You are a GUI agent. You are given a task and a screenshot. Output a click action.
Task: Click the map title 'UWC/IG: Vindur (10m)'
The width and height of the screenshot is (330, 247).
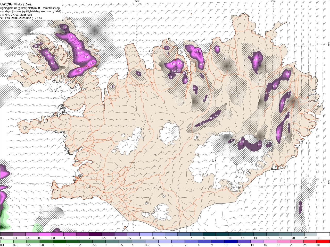point(16,4)
